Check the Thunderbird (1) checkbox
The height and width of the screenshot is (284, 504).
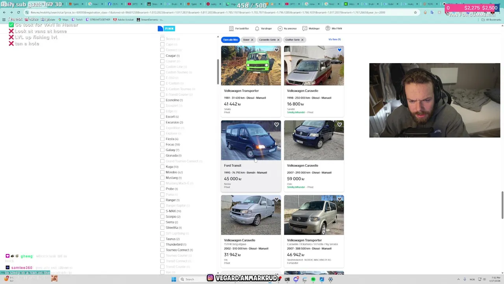(162, 245)
